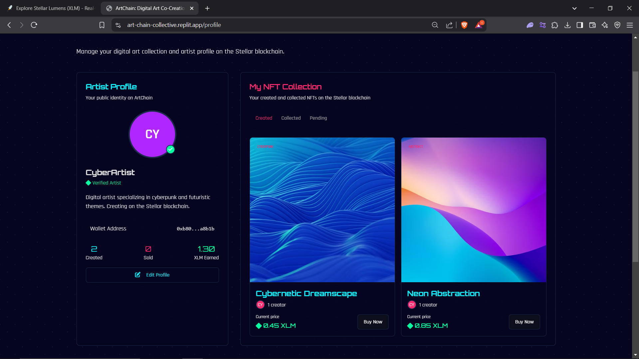Open the Extensions puzzle-piece icon
This screenshot has height=359, width=639.
(555, 25)
